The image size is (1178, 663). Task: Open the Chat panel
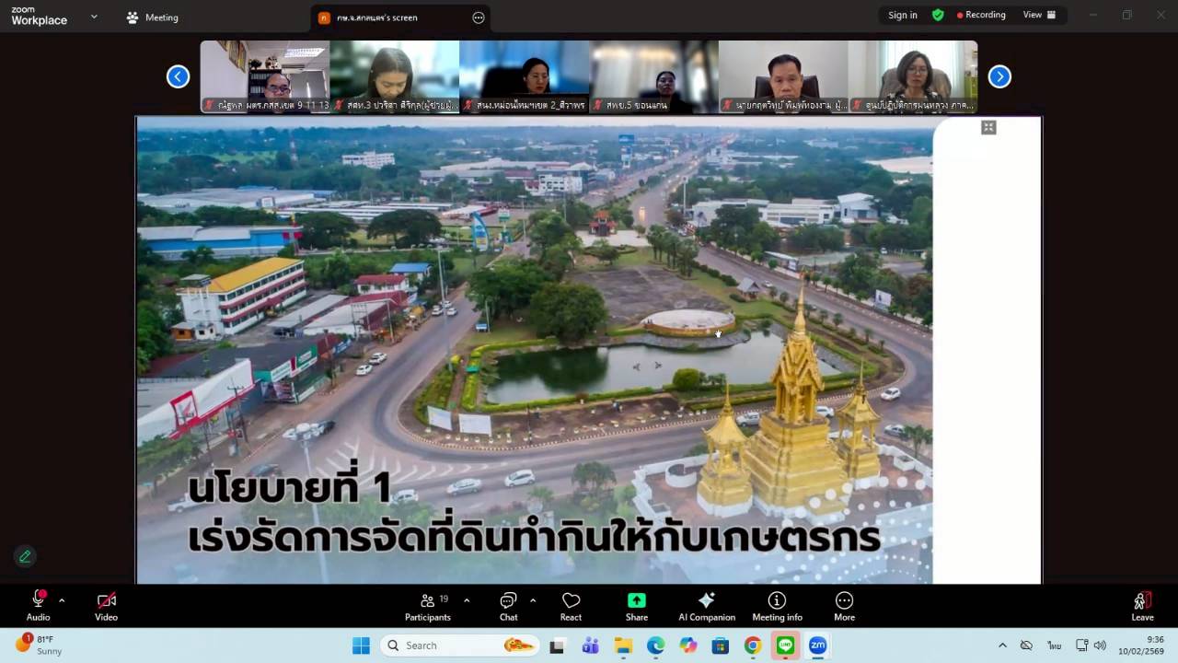coord(508,605)
